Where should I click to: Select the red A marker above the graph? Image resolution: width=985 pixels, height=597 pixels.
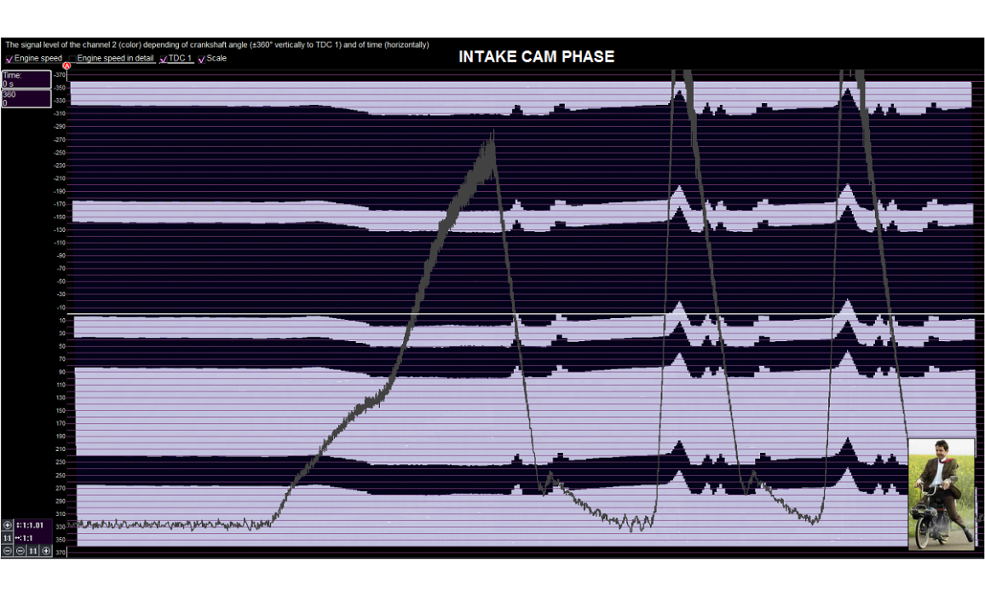(x=66, y=66)
